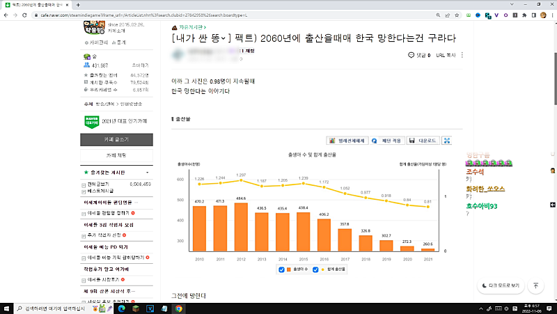This screenshot has height=314, width=557.
Task: Open the comments speech bubble icon
Action: click(411, 55)
